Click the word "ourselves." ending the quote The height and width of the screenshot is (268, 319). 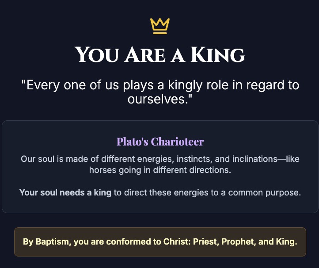(x=160, y=99)
